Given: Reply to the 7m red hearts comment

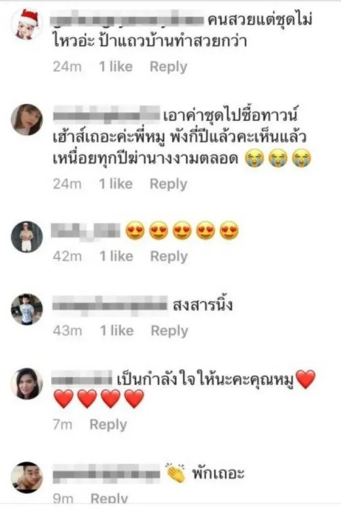Looking at the screenshot, I should [x=108, y=424].
